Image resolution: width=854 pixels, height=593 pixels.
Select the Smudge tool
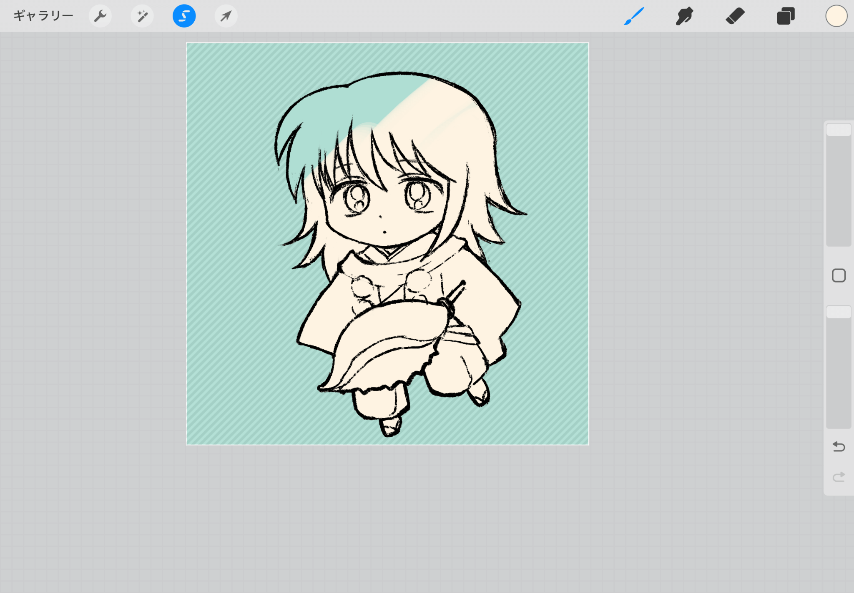(684, 16)
